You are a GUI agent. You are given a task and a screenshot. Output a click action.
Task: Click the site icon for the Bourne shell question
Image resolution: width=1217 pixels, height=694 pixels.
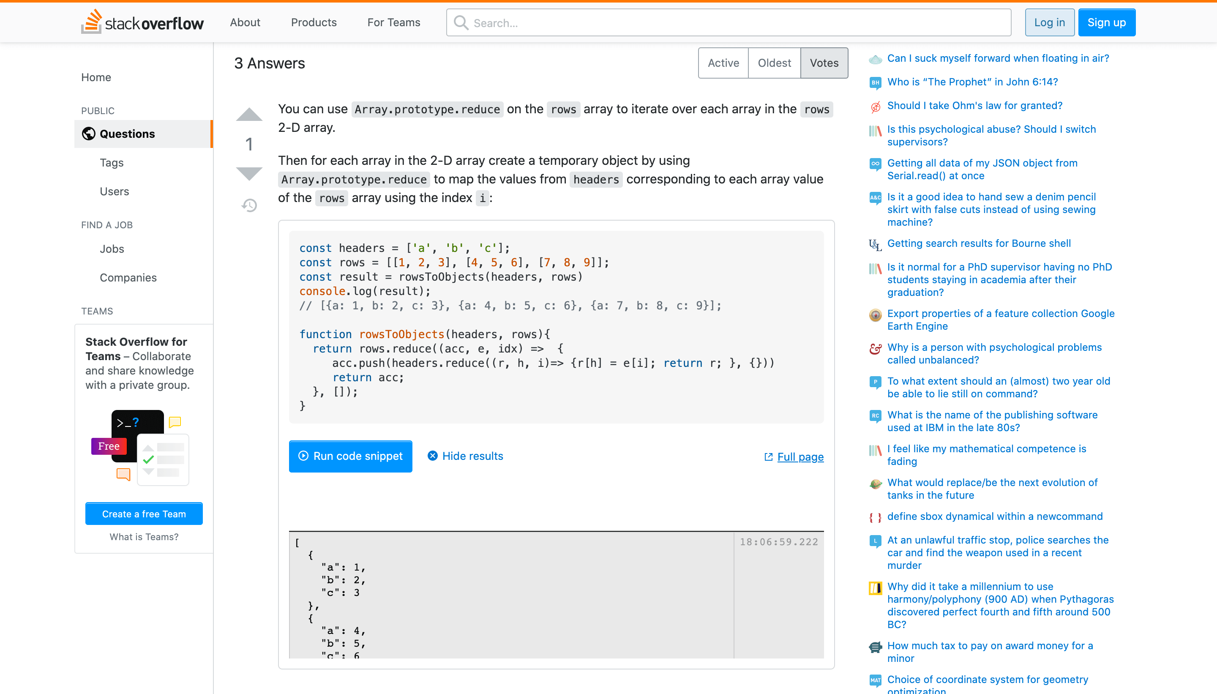tap(875, 245)
